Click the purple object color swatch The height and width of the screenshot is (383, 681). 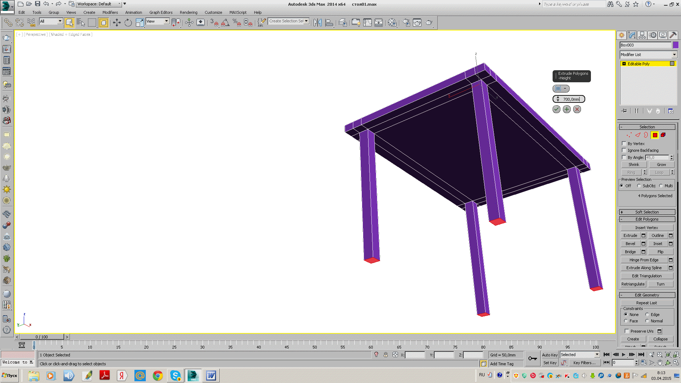coord(675,45)
